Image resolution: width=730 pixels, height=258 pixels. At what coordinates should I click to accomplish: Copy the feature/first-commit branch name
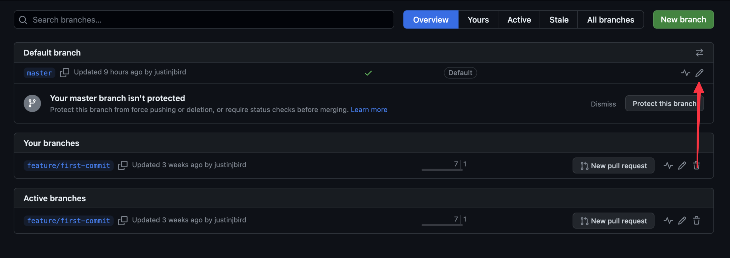pos(123,165)
